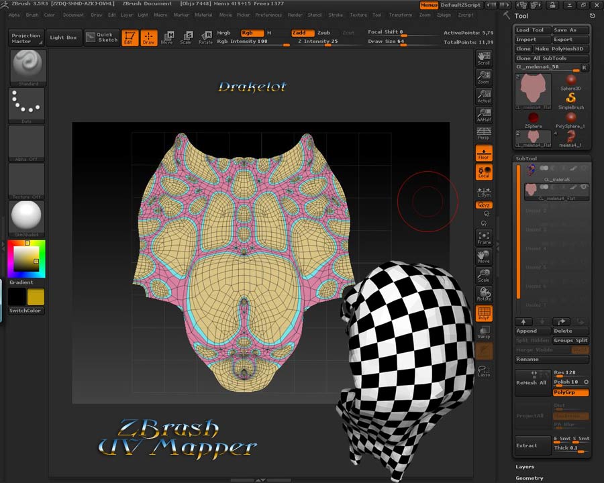Image resolution: width=604 pixels, height=483 pixels.
Task: Click the Scale view icon in right shelf
Action: [x=484, y=276]
